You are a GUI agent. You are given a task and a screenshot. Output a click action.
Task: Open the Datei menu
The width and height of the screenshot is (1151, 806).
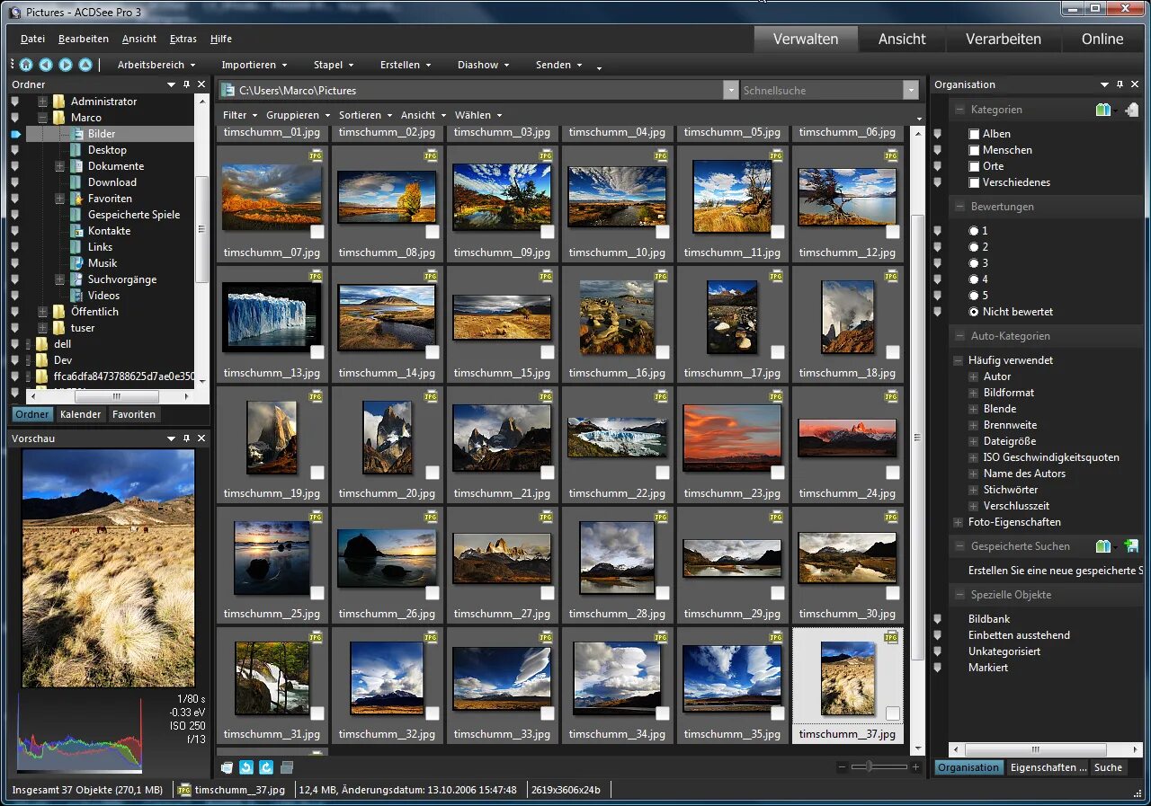click(32, 39)
